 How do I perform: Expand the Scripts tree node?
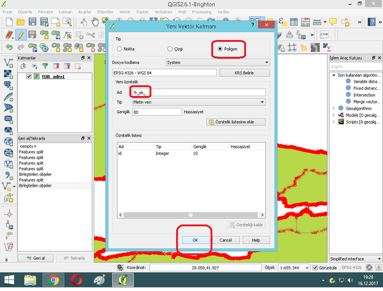(x=334, y=122)
